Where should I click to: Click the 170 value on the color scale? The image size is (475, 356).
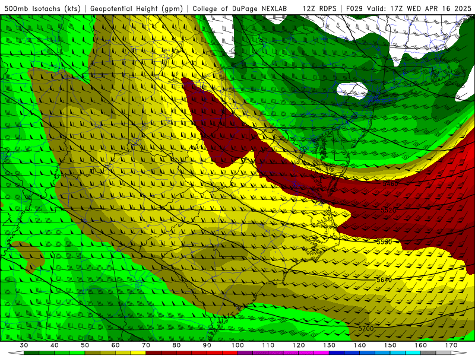451,345
